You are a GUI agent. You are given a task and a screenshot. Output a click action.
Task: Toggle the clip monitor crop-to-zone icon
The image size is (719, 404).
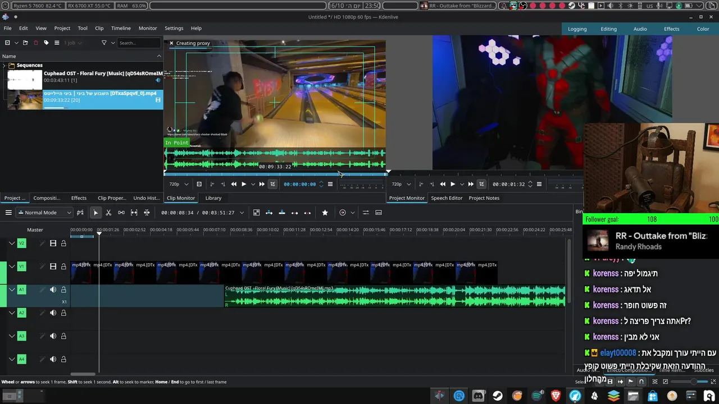pyautogui.click(x=272, y=184)
